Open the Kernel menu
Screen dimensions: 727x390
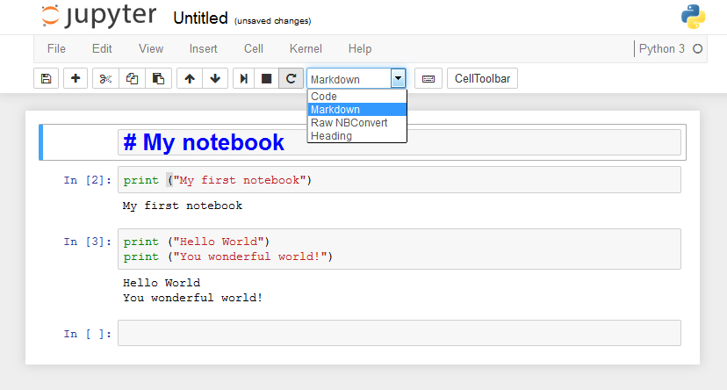pos(306,48)
